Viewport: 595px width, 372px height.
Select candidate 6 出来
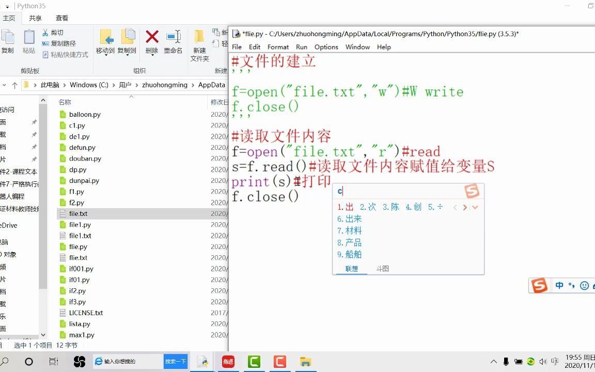[x=350, y=219]
